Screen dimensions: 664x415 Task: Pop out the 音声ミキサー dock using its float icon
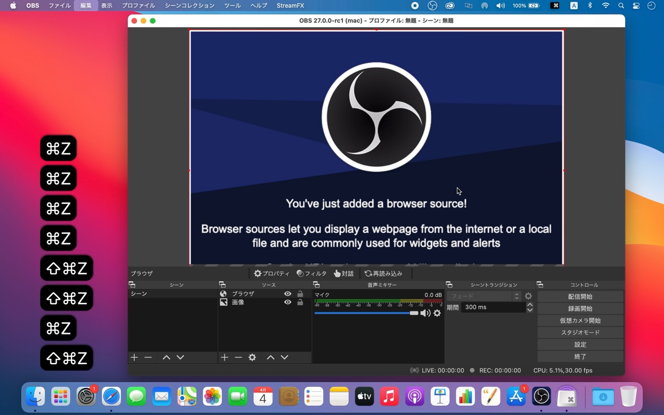click(316, 285)
